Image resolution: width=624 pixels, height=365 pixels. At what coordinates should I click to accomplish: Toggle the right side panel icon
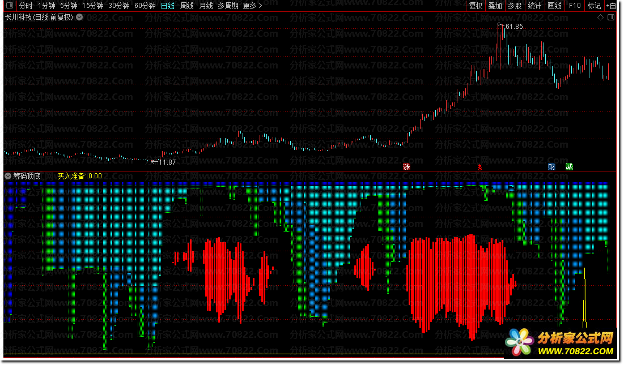coord(611,18)
